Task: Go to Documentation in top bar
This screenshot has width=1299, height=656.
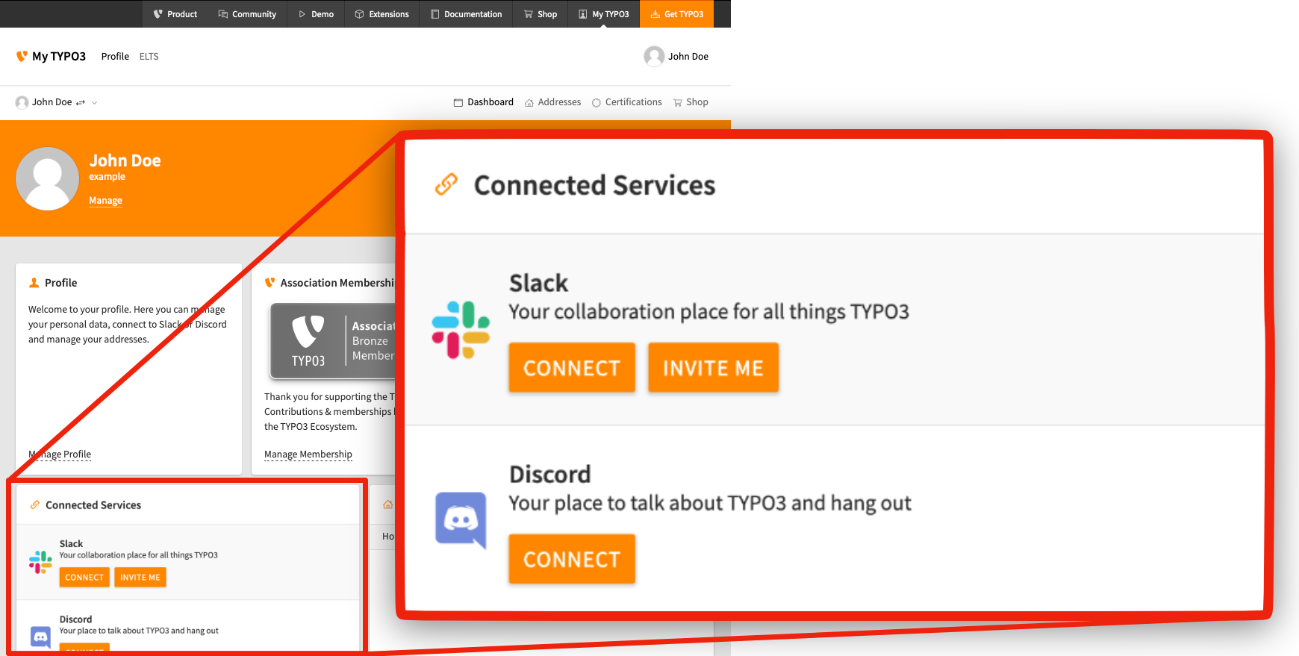Action: [x=467, y=14]
